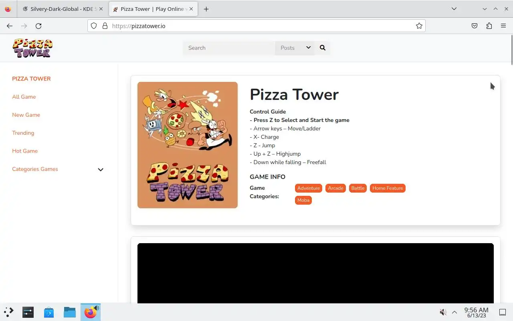Select the Pizza Tower Play Online tab
Viewport: 513px width, 321px height.
pyautogui.click(x=153, y=9)
